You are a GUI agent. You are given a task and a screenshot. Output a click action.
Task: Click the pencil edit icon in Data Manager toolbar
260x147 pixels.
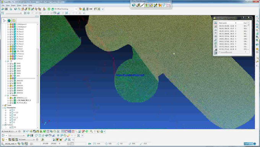pyautogui.click(x=155, y=5)
